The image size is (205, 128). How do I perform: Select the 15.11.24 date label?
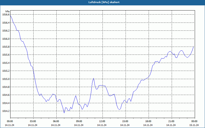194,125
